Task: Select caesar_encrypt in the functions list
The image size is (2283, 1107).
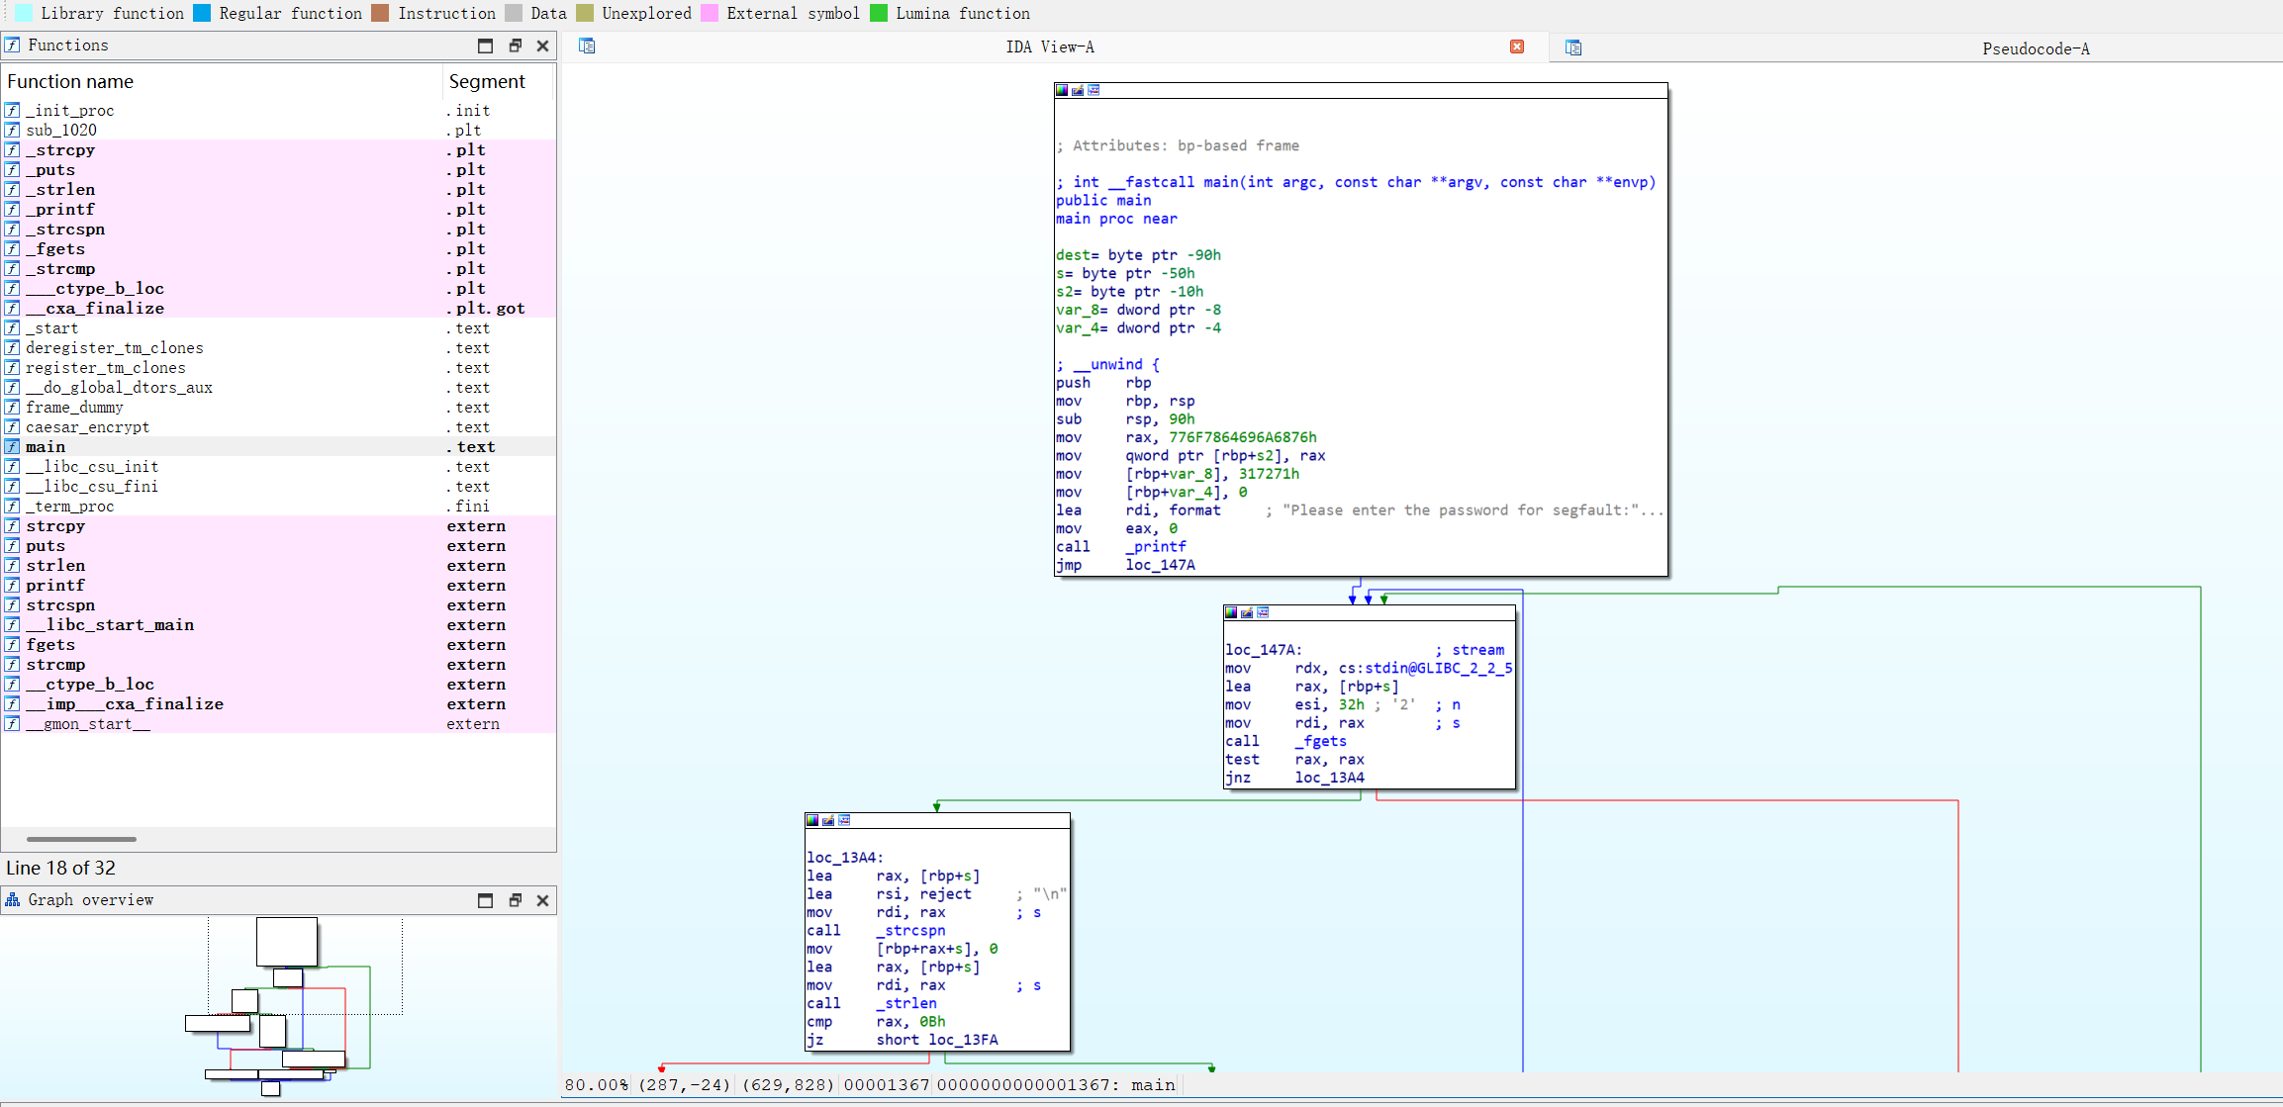Action: 88,427
